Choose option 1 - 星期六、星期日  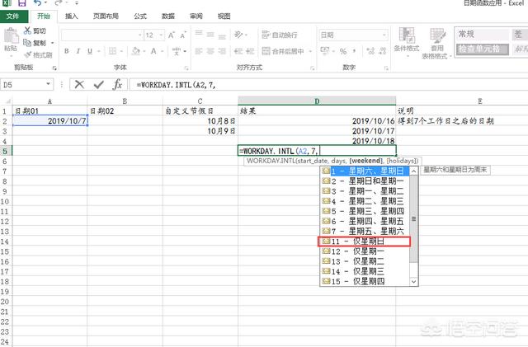pyautogui.click(x=365, y=171)
